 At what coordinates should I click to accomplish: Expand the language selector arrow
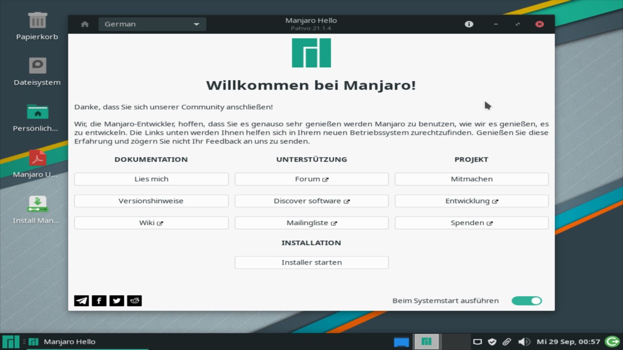point(197,24)
